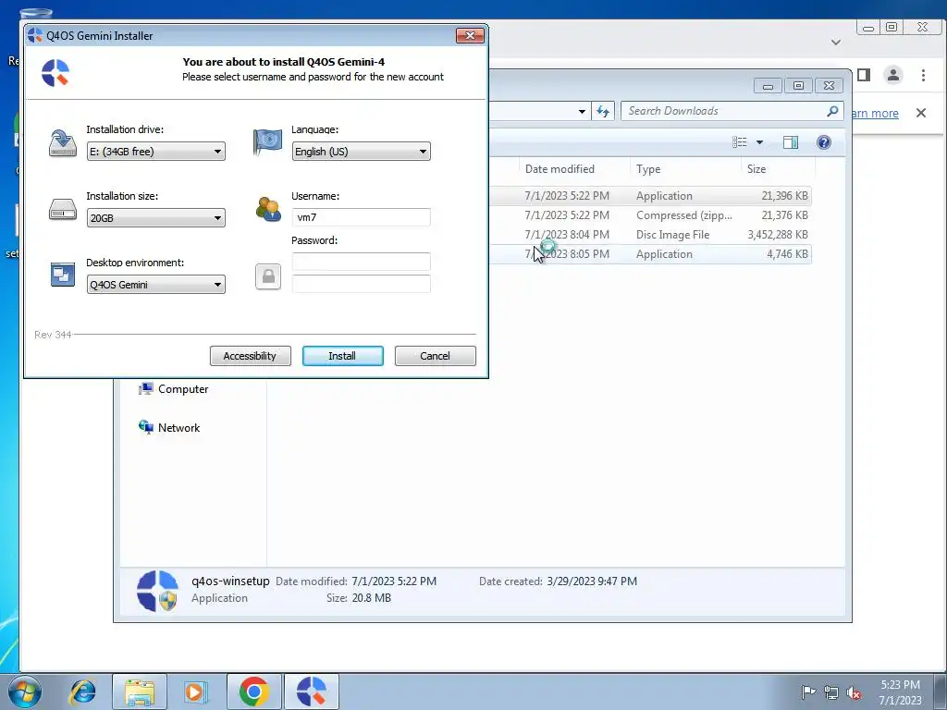Click the Explorer search magnifier icon
947x710 pixels.
pos(832,111)
